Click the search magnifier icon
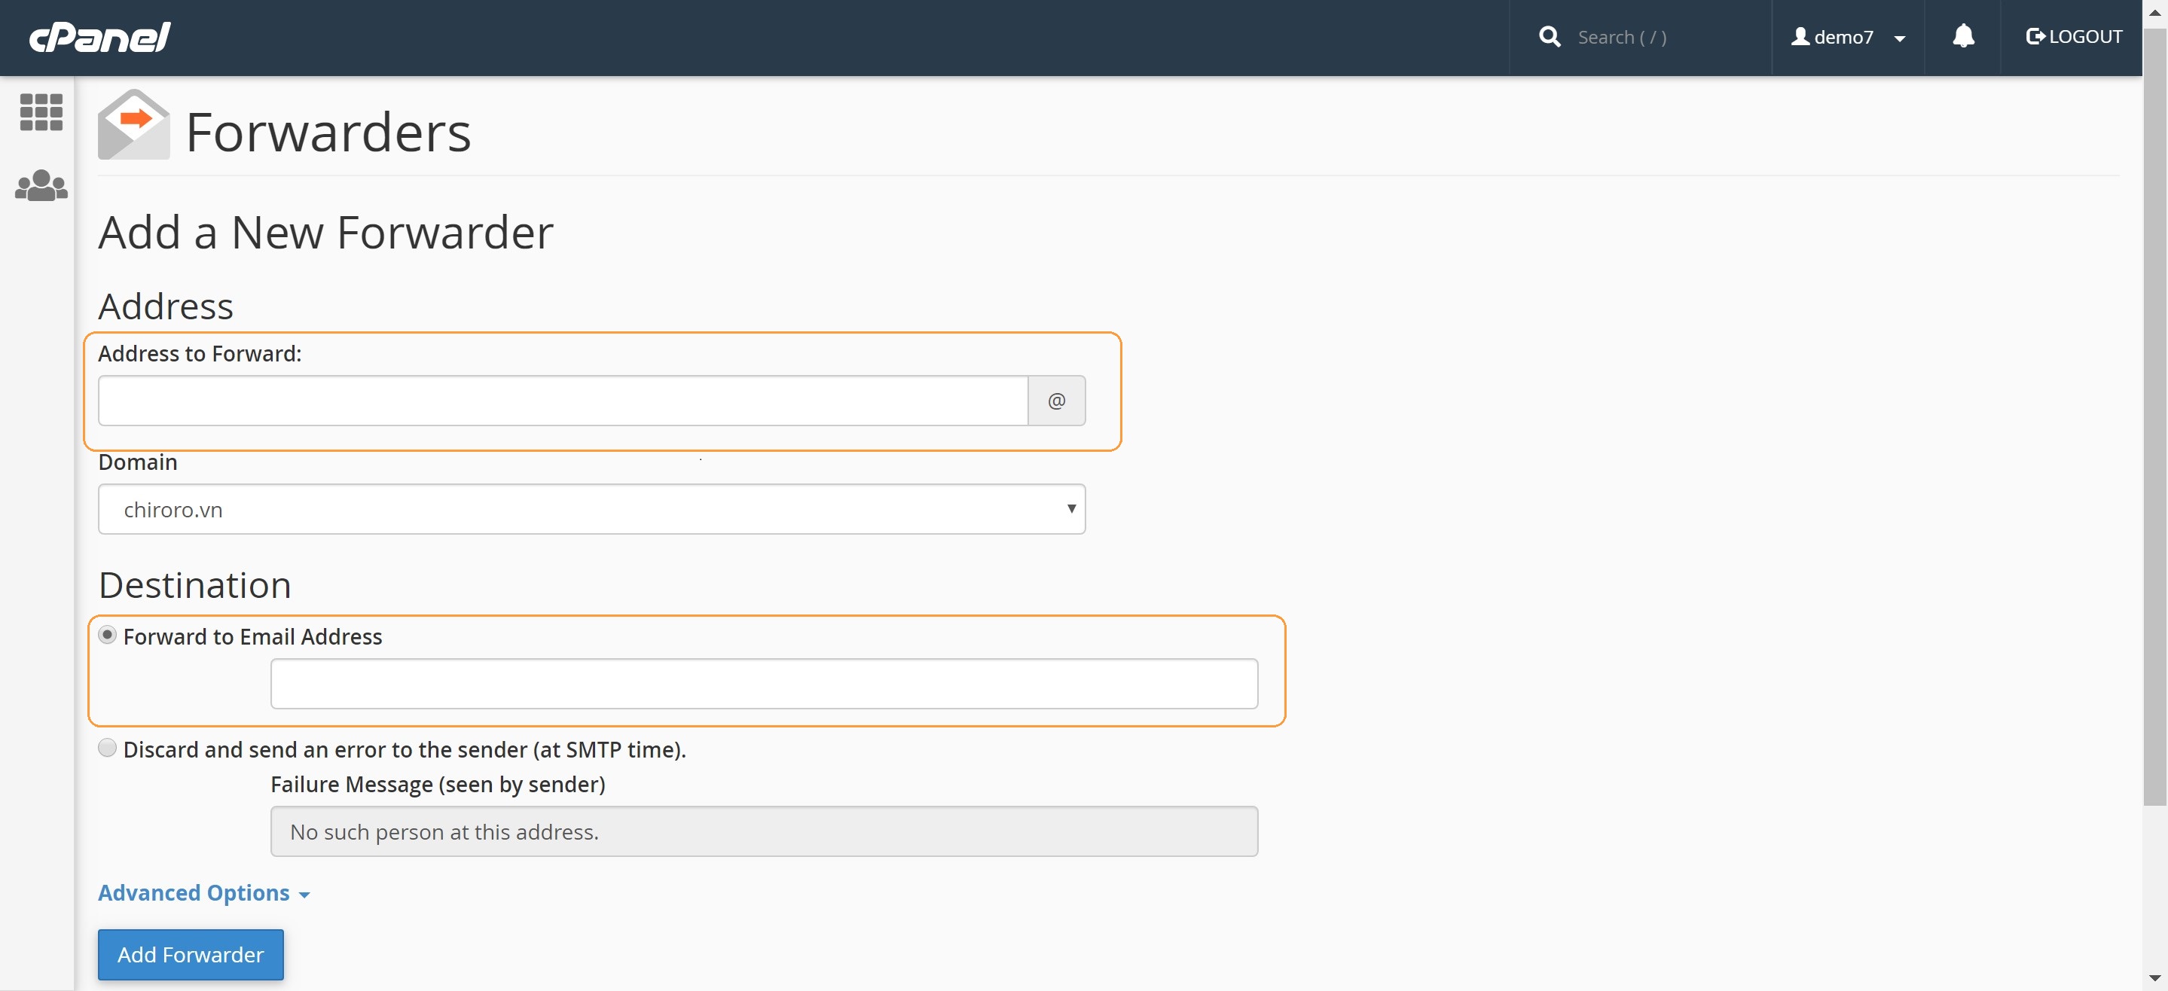The width and height of the screenshot is (2168, 991). point(1550,37)
